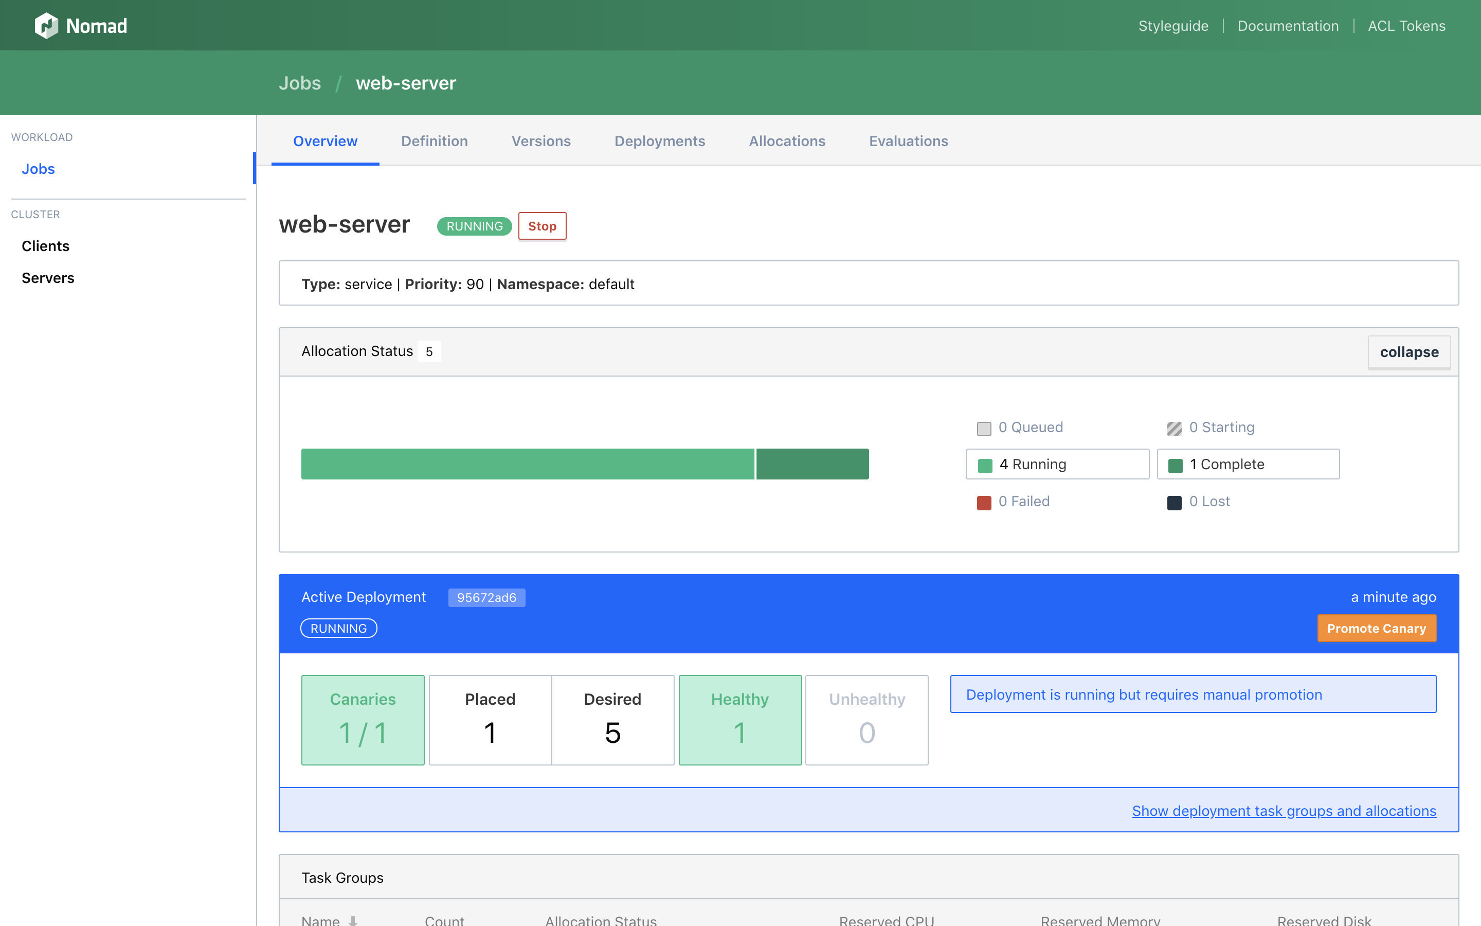The height and width of the screenshot is (926, 1481).
Task: Click the striped Starting legend icon
Action: coord(1174,429)
